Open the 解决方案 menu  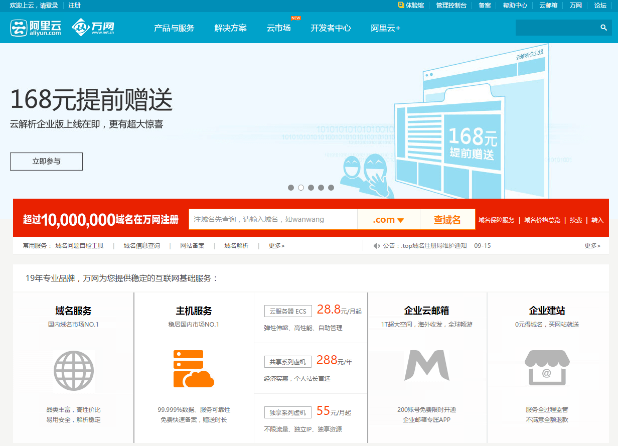click(231, 28)
